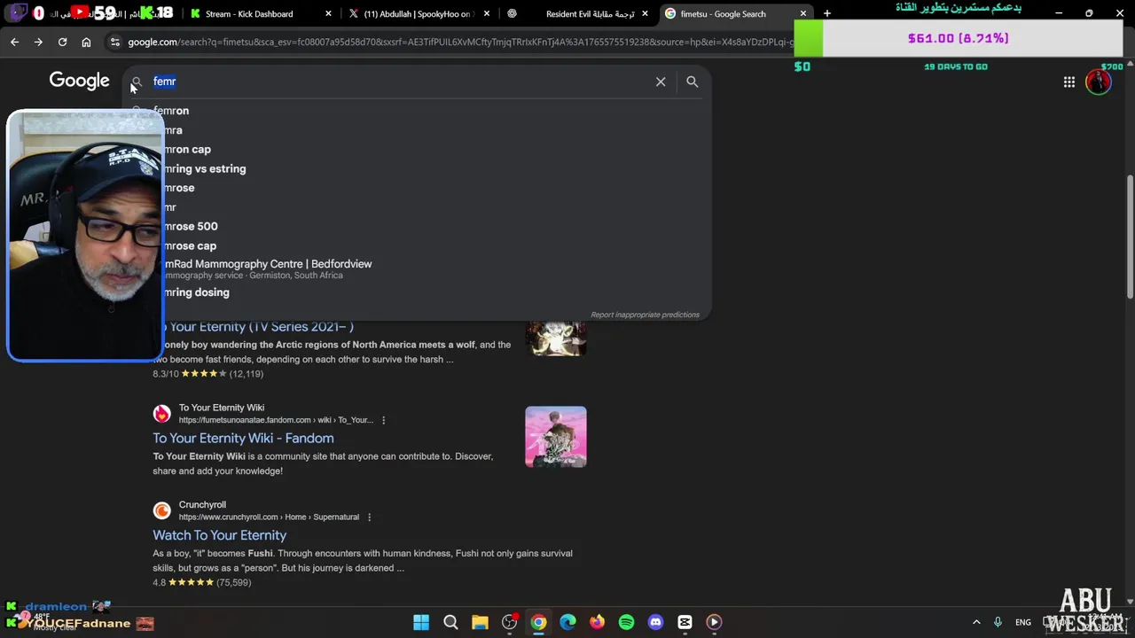Click the microphone tray icon
Viewport: 1135px width, 638px height.
[998, 622]
